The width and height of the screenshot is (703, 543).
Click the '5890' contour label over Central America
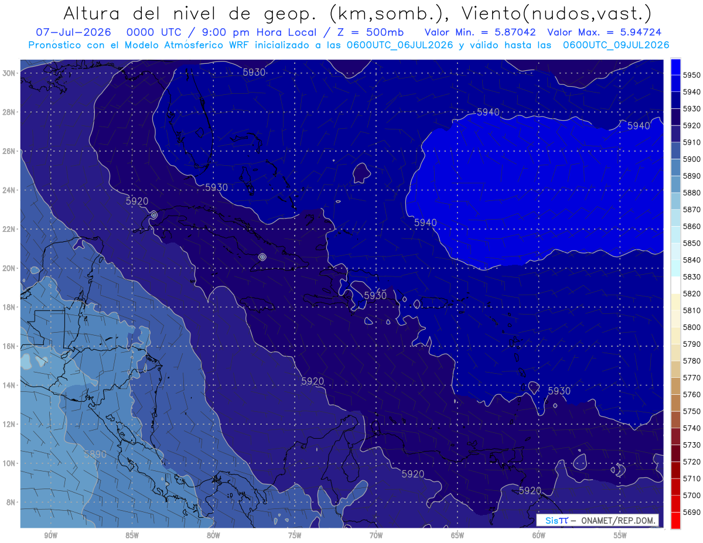click(95, 454)
